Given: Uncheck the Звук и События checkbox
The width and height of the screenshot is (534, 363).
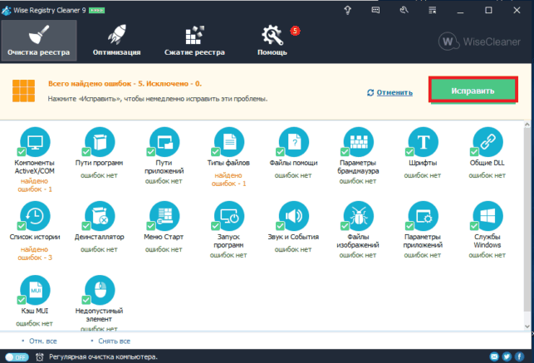Looking at the screenshot, I should pyautogui.click(x=280, y=225).
